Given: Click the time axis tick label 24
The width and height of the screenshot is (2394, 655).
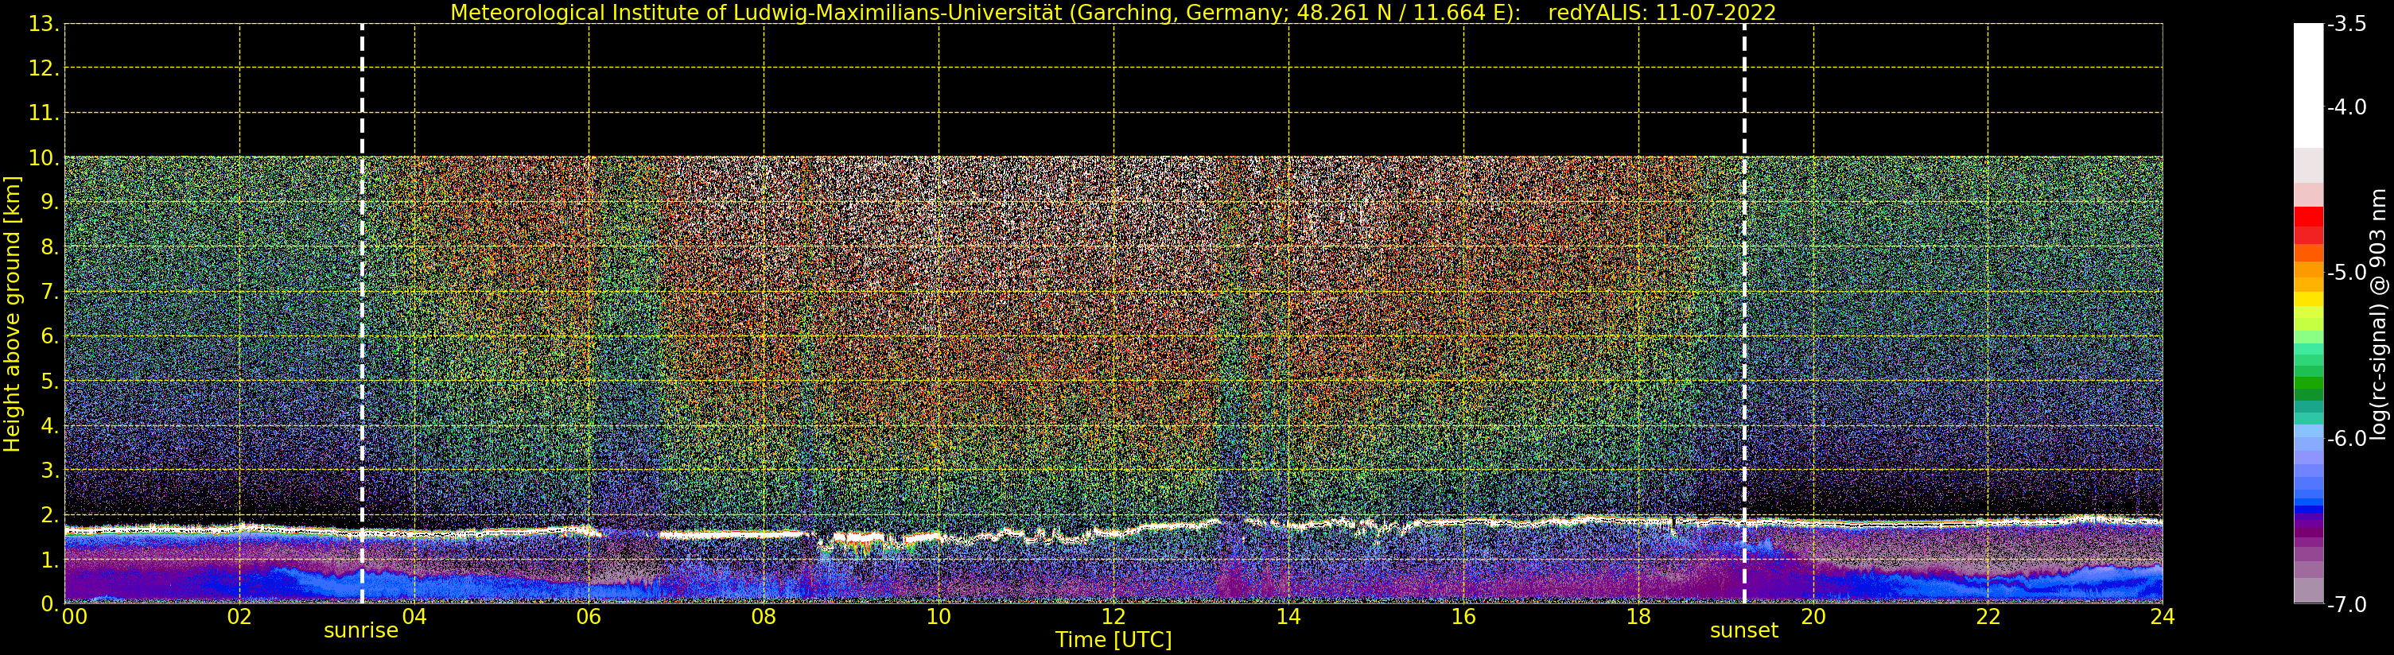Looking at the screenshot, I should [2163, 617].
